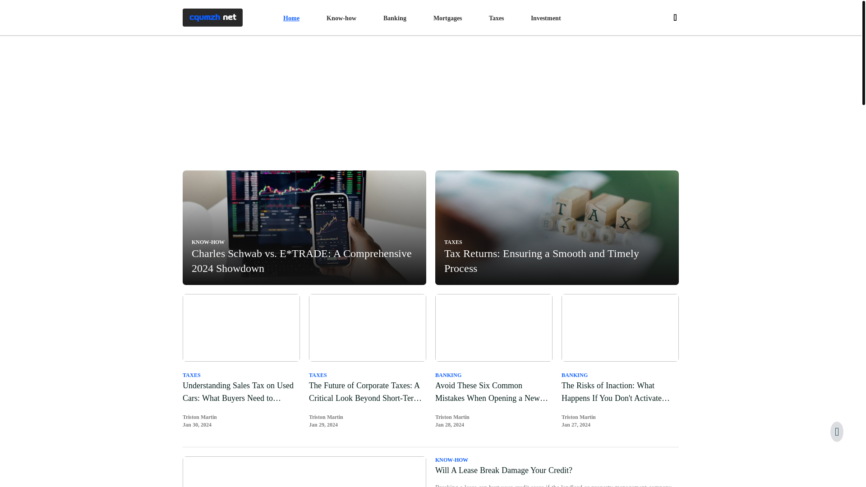Click the Jan 30, 2024 date text
Image resolution: width=866 pixels, height=487 pixels.
click(197, 425)
